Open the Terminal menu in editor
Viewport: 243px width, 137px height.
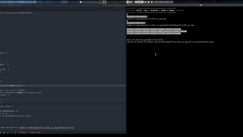click(x=12, y=5)
